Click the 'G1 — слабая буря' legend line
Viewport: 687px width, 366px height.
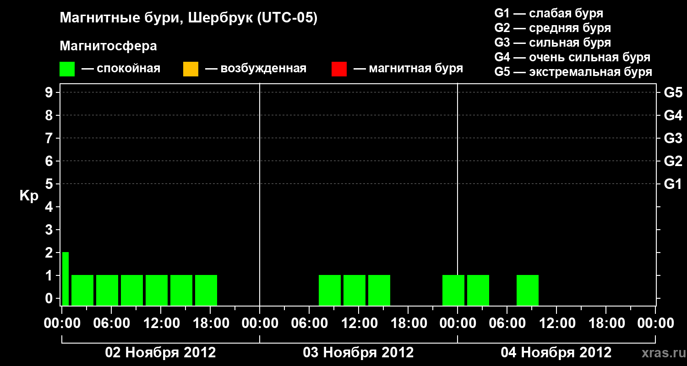549,13
